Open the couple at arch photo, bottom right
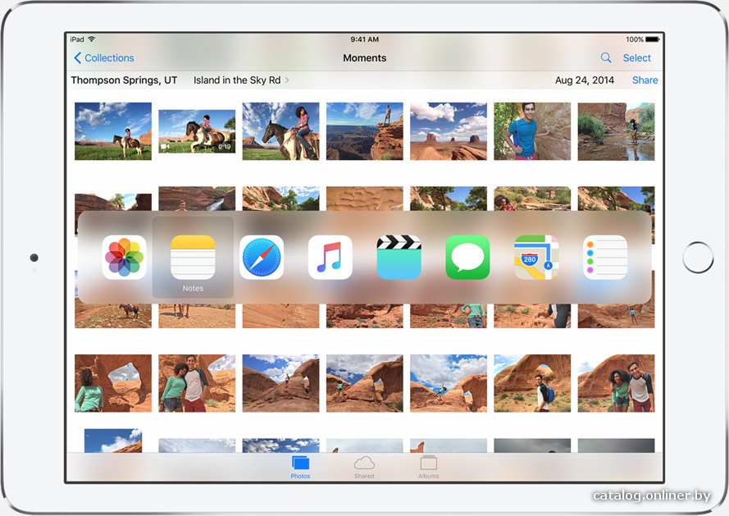The width and height of the screenshot is (729, 516). (616, 383)
